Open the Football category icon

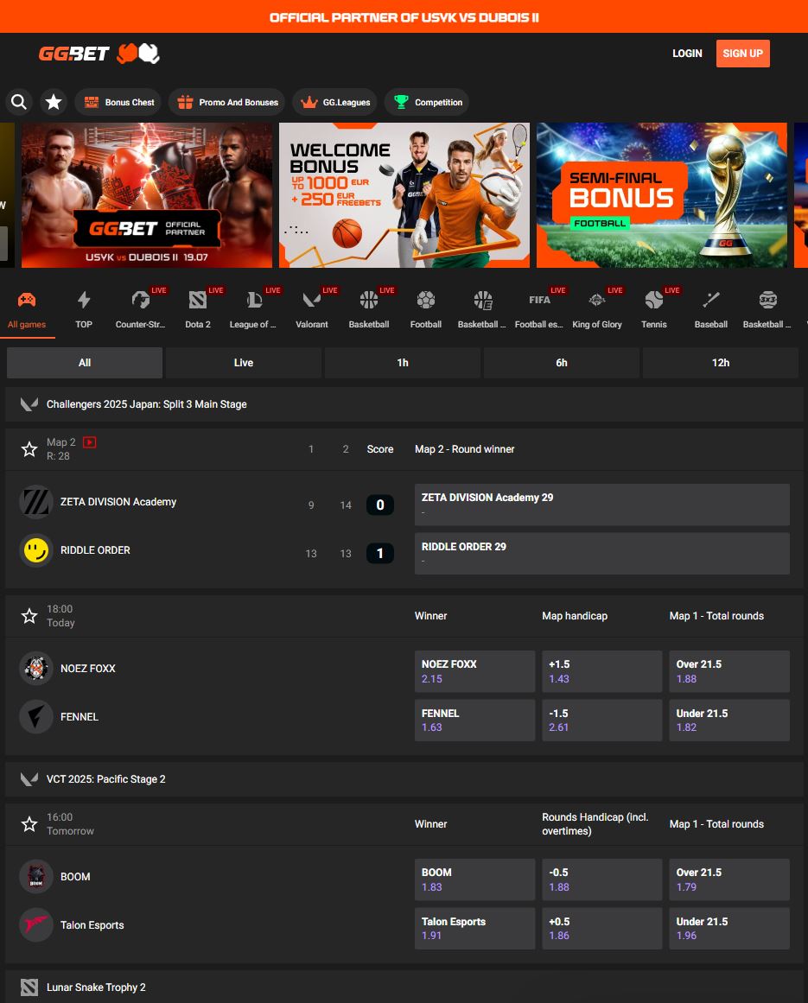[x=426, y=300]
